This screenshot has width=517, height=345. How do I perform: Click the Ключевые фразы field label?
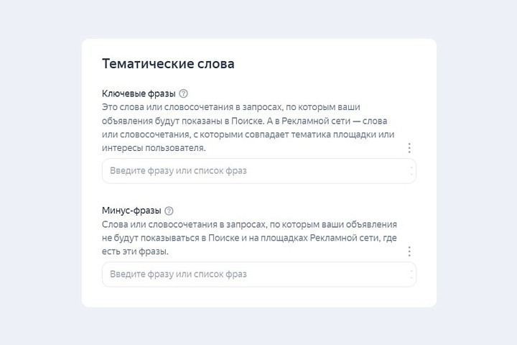(139, 93)
